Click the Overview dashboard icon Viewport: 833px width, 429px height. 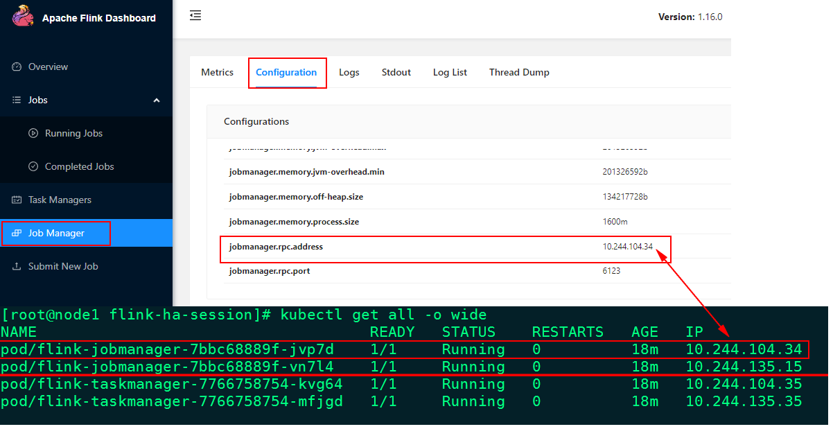(17, 67)
